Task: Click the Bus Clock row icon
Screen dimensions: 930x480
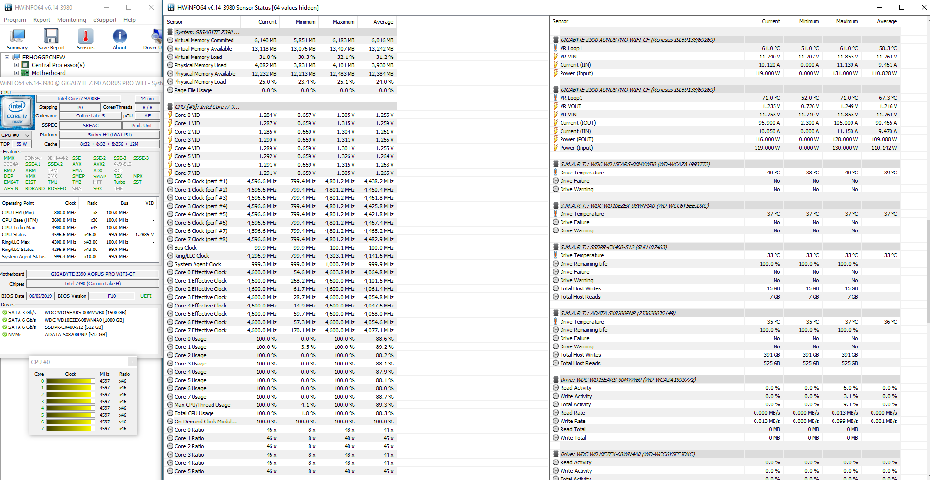Action: [x=170, y=248]
